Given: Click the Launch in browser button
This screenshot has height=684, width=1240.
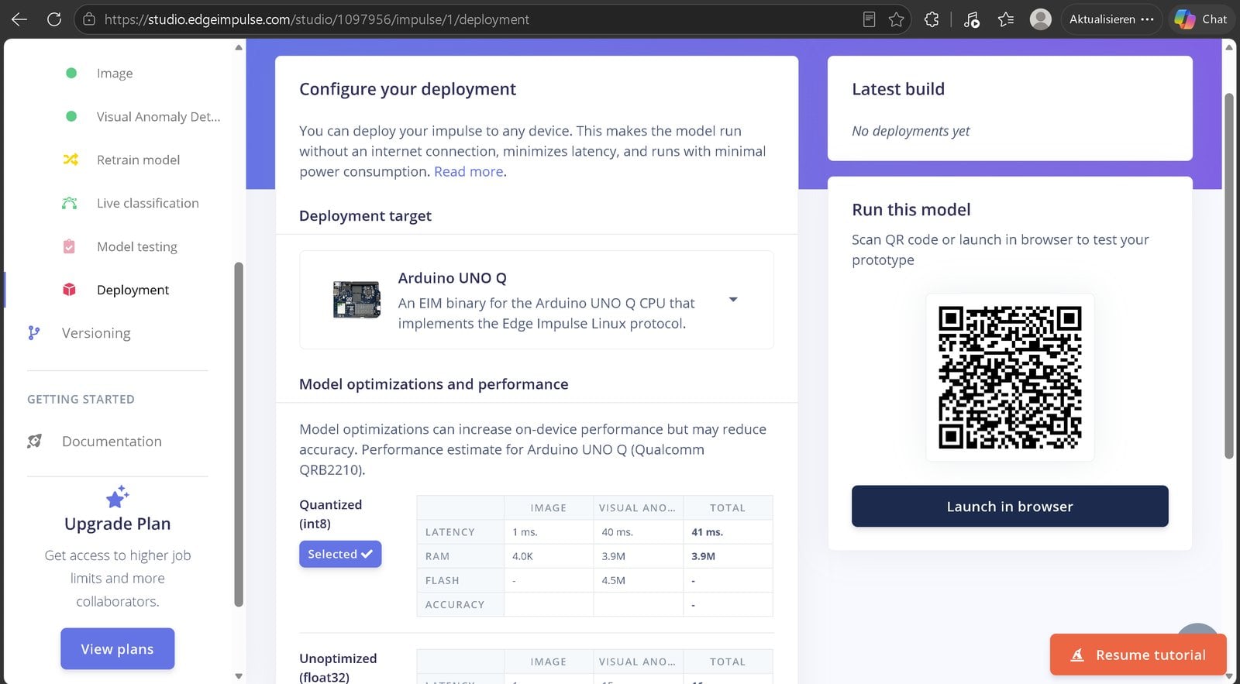Looking at the screenshot, I should [1010, 507].
